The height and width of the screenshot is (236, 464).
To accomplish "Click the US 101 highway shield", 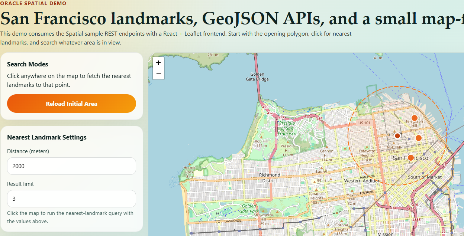I will (x=364, y=123).
